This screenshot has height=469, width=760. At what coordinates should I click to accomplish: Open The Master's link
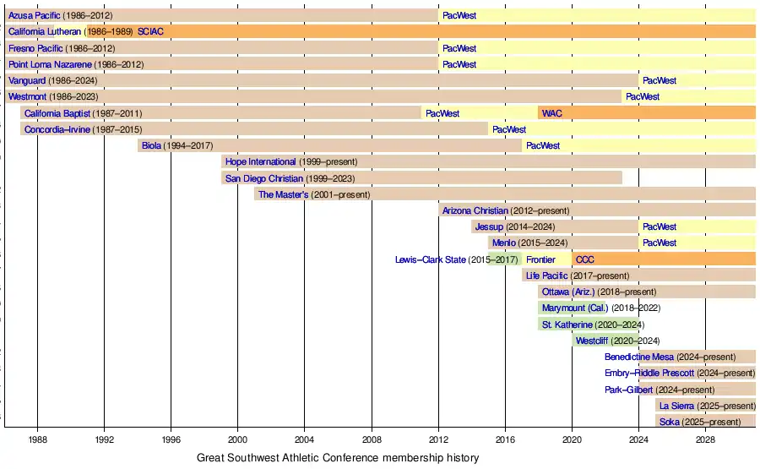[x=283, y=194]
